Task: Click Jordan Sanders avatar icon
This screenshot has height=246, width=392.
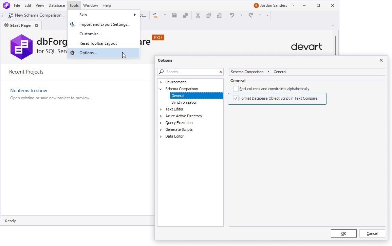Action: pyautogui.click(x=256, y=5)
